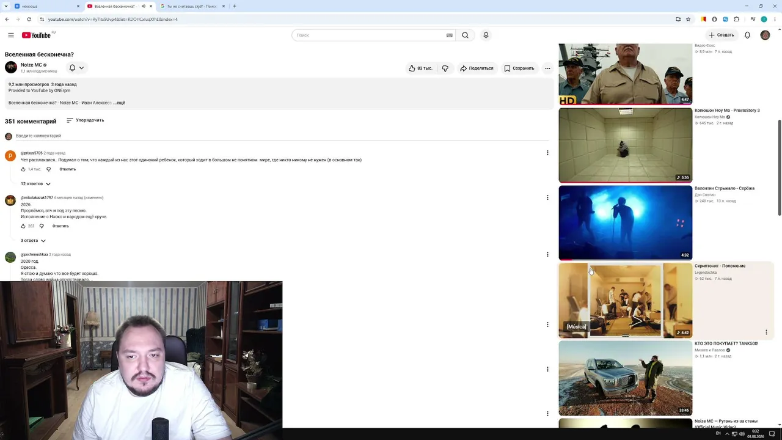Open the Noize MC channel avatar
This screenshot has width=782, height=440.
[x=11, y=68]
